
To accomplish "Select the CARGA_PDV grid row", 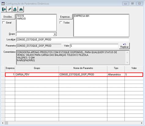I will point(74,74).
